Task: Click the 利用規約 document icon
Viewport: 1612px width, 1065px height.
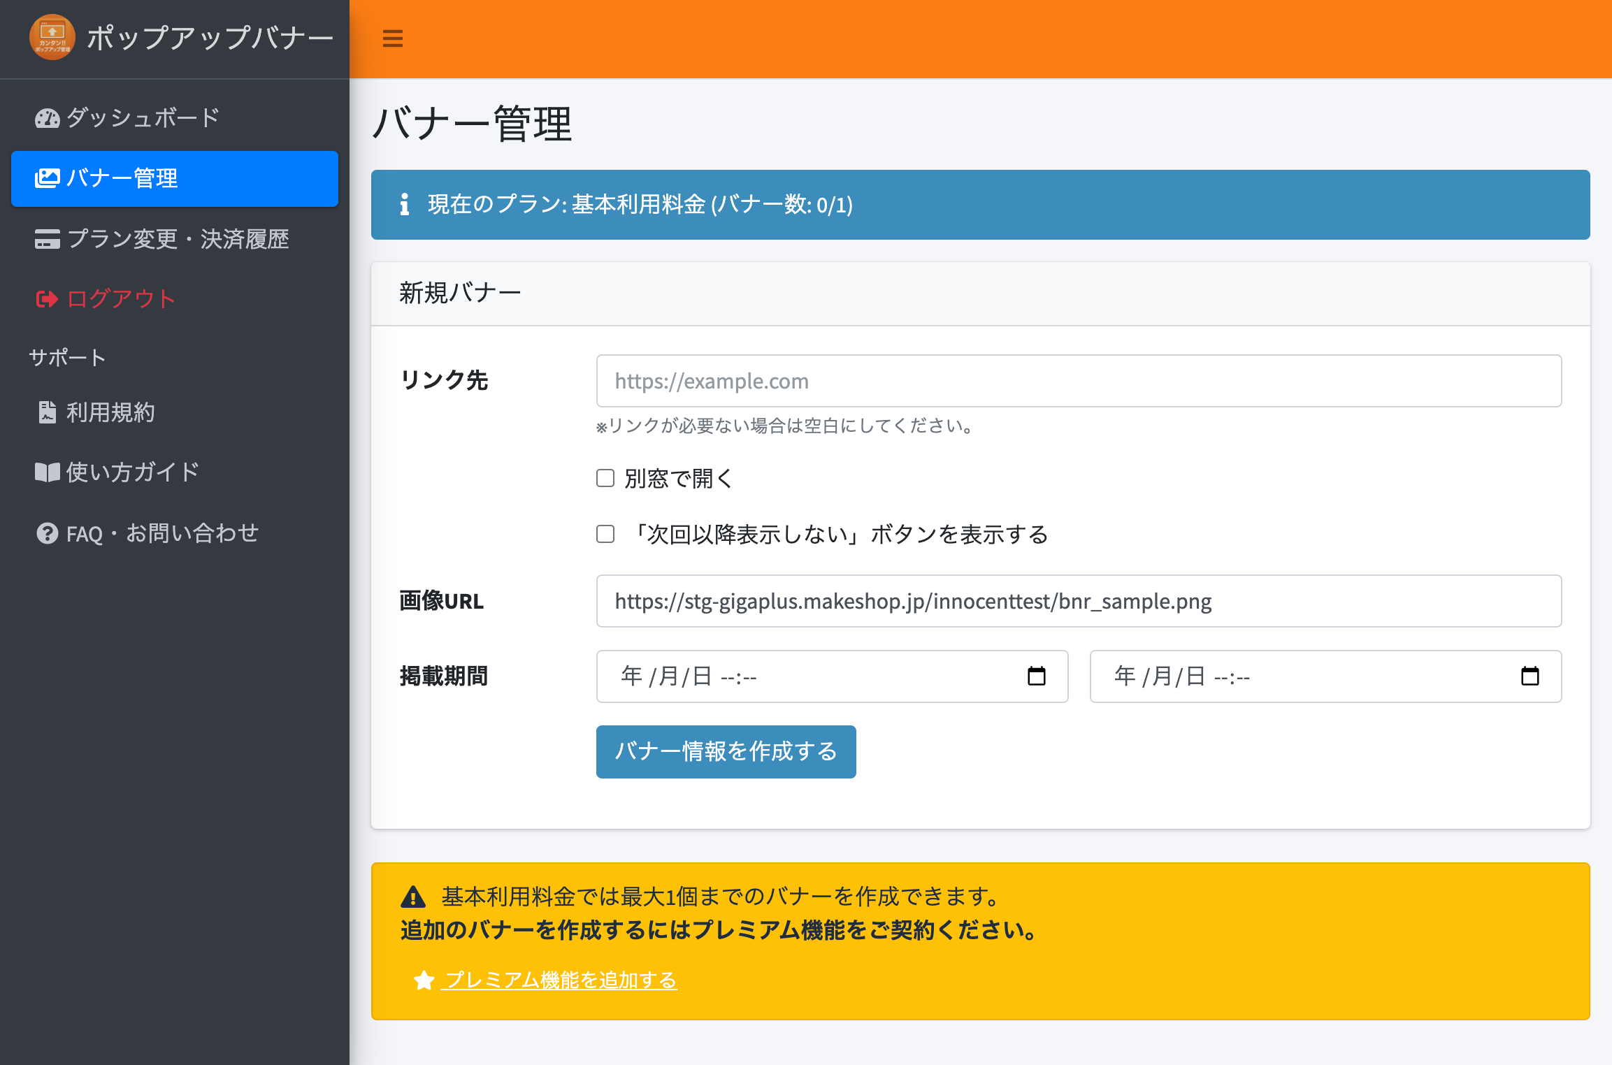Action: (x=47, y=412)
